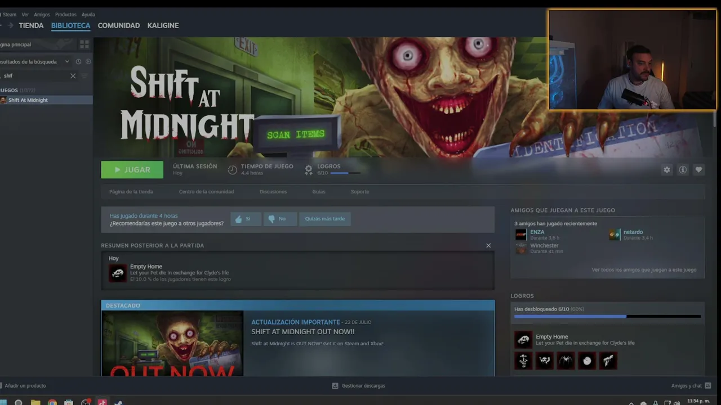This screenshot has width=721, height=405.
Task: Close the post-game summary section
Action: pyautogui.click(x=488, y=245)
